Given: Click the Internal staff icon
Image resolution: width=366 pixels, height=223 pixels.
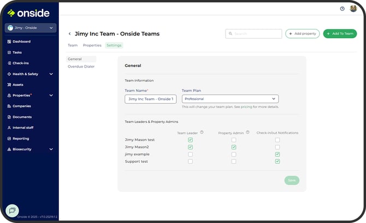Looking at the screenshot, I should click(x=9, y=128).
